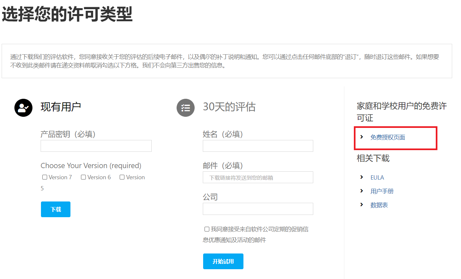The height and width of the screenshot is (279, 461).
Task: Open the 用户手册 link
Action: coord(382,191)
